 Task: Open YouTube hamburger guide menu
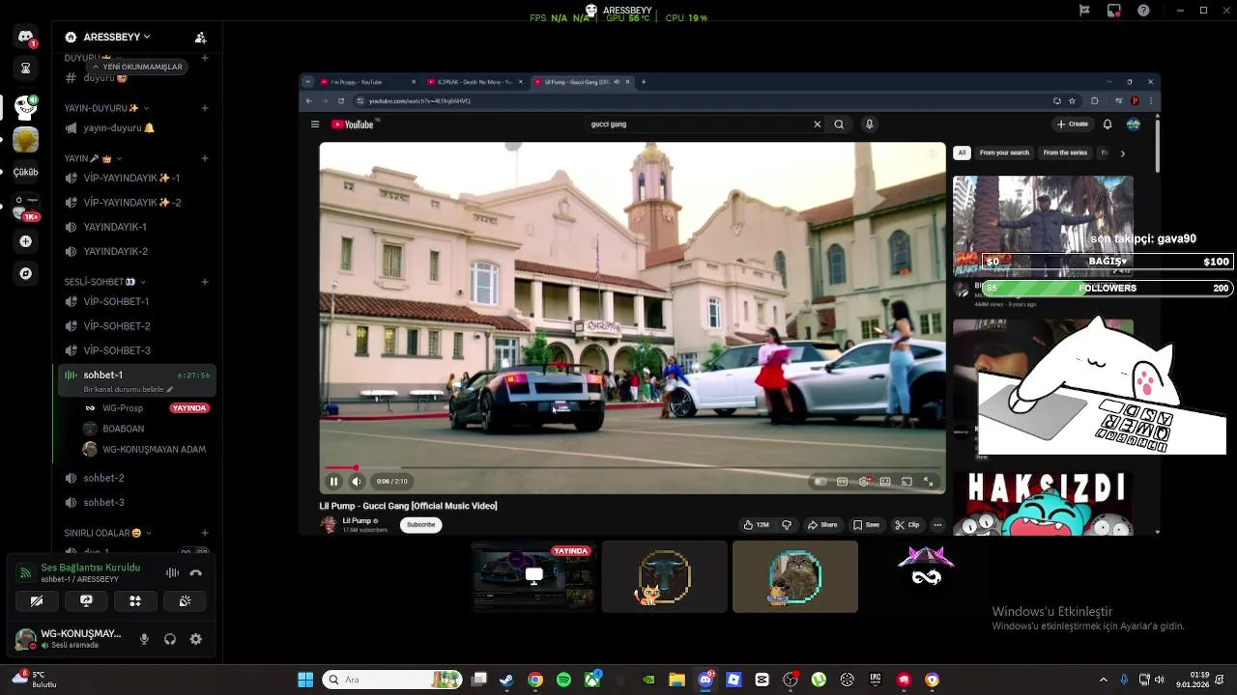point(314,124)
